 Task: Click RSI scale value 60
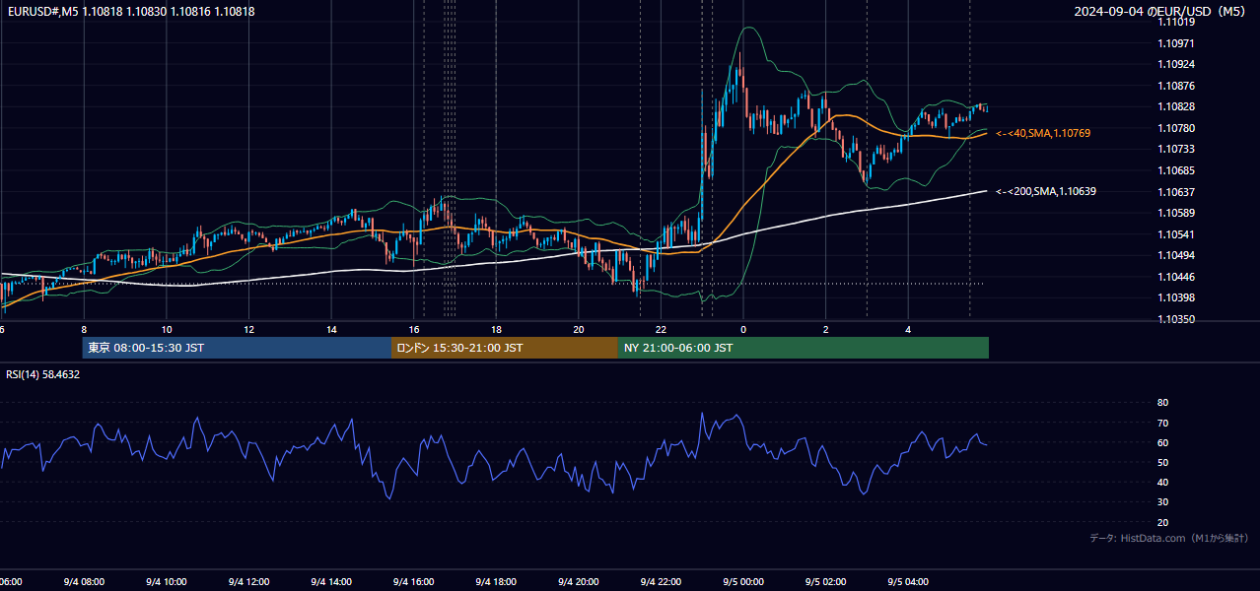[x=1162, y=442]
